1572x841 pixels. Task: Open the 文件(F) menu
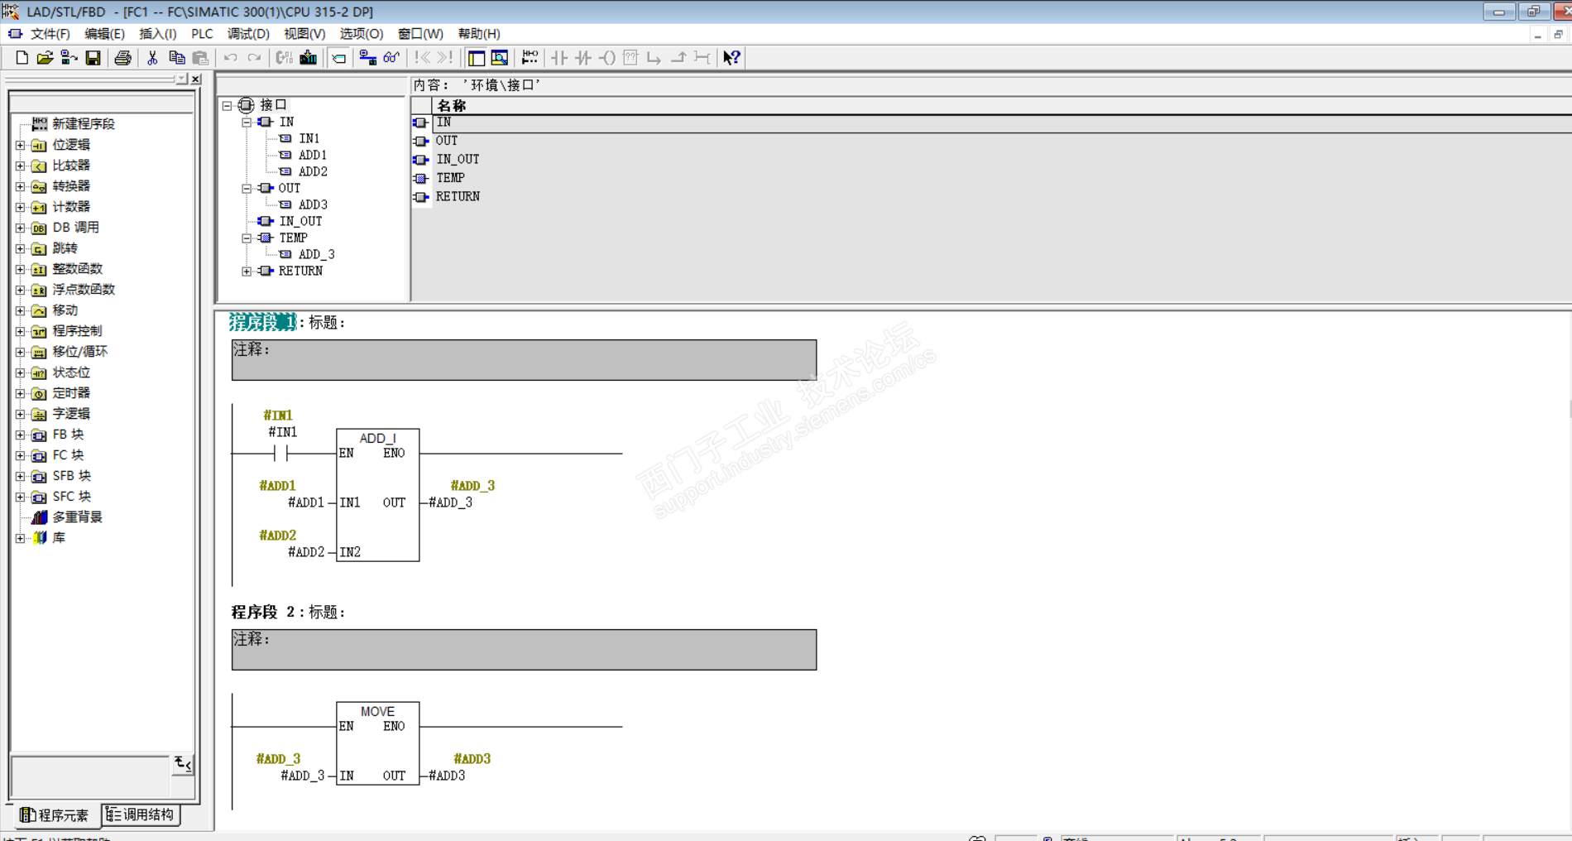click(50, 34)
